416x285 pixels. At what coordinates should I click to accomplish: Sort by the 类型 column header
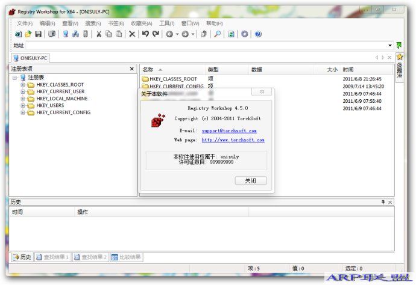point(227,70)
